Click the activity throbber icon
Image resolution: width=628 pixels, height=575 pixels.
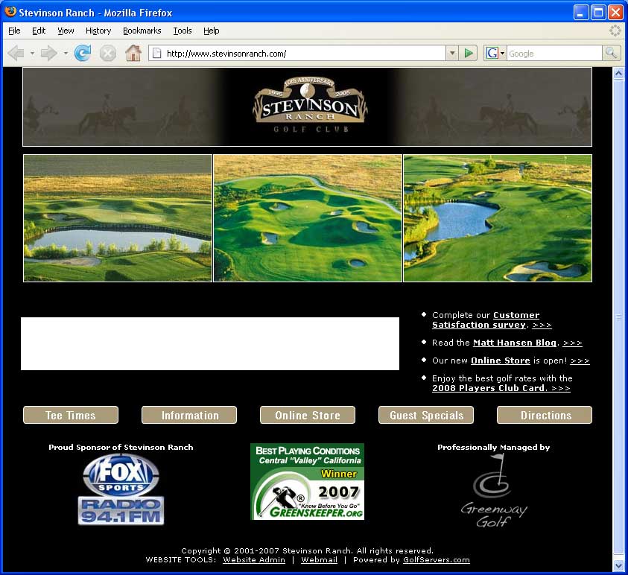coord(615,31)
